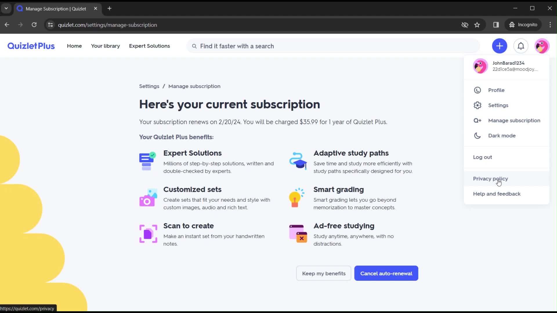Click the Expert Solutions tab
Image resolution: width=557 pixels, height=313 pixels.
pos(149,46)
